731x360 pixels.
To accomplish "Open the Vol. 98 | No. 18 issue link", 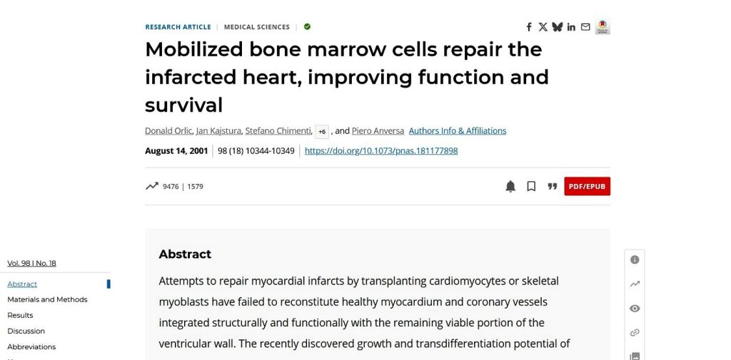I will tap(31, 263).
